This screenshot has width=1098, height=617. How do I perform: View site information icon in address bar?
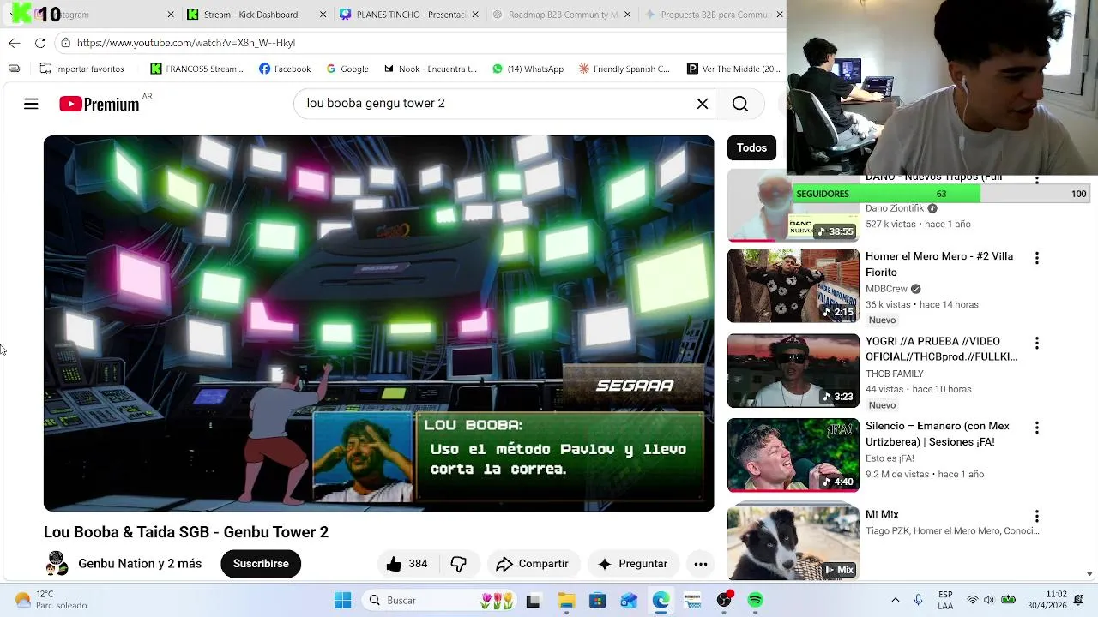65,43
